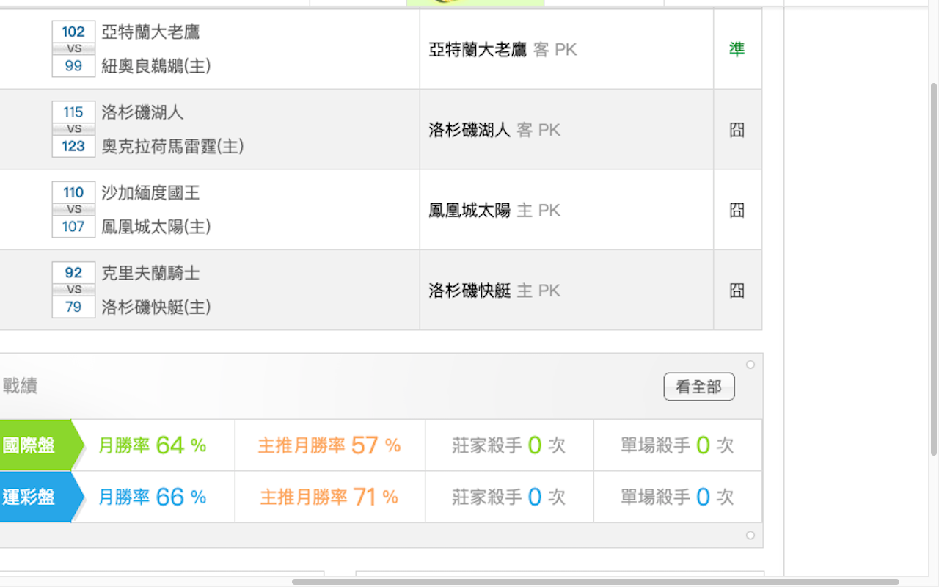This screenshot has width=939, height=587.
Task: Open team 鳳凰城太陽(主) in the matchup column
Action: (x=156, y=227)
